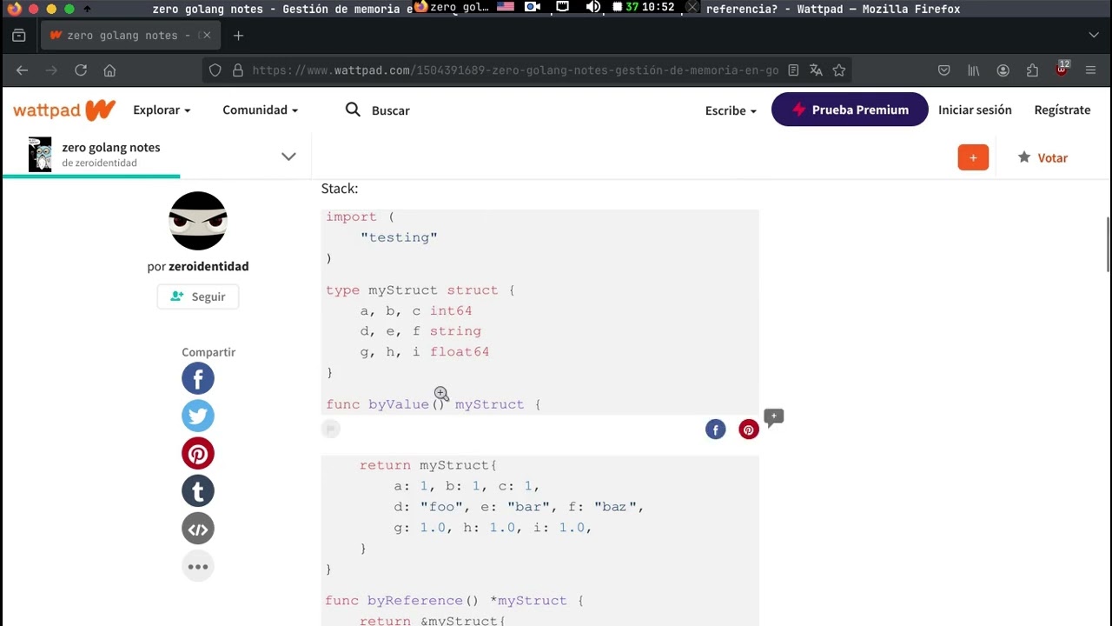
Task: Switch to the zero golang notes tab
Action: click(130, 36)
